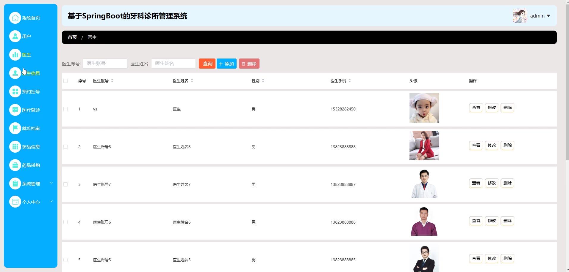The width and height of the screenshot is (569, 272).
Task: Open 系统首页 in the sidebar
Action: (31, 18)
